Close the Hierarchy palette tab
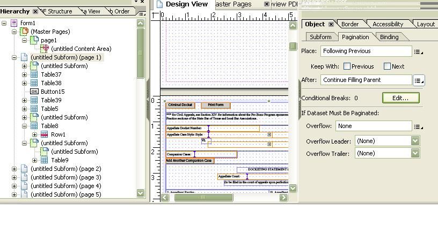Viewport: 438px width, 233px height. (35, 11)
